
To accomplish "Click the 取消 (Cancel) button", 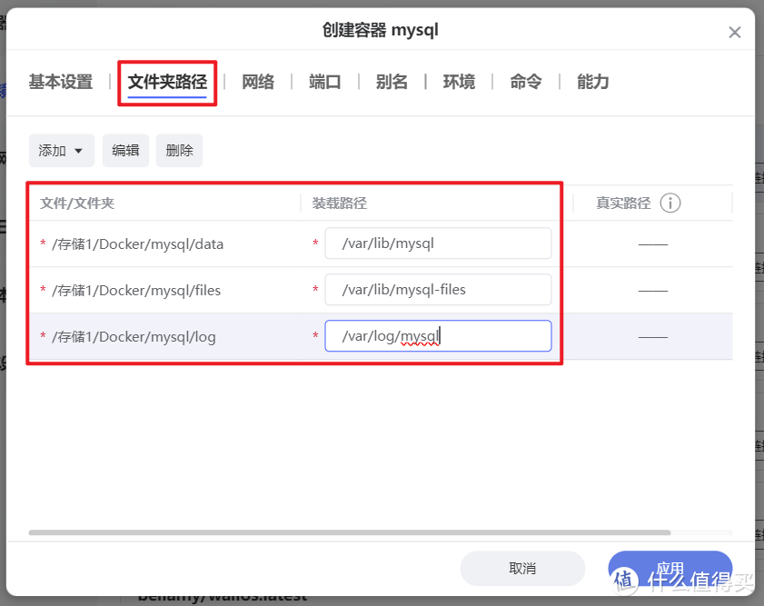I will tap(522, 568).
